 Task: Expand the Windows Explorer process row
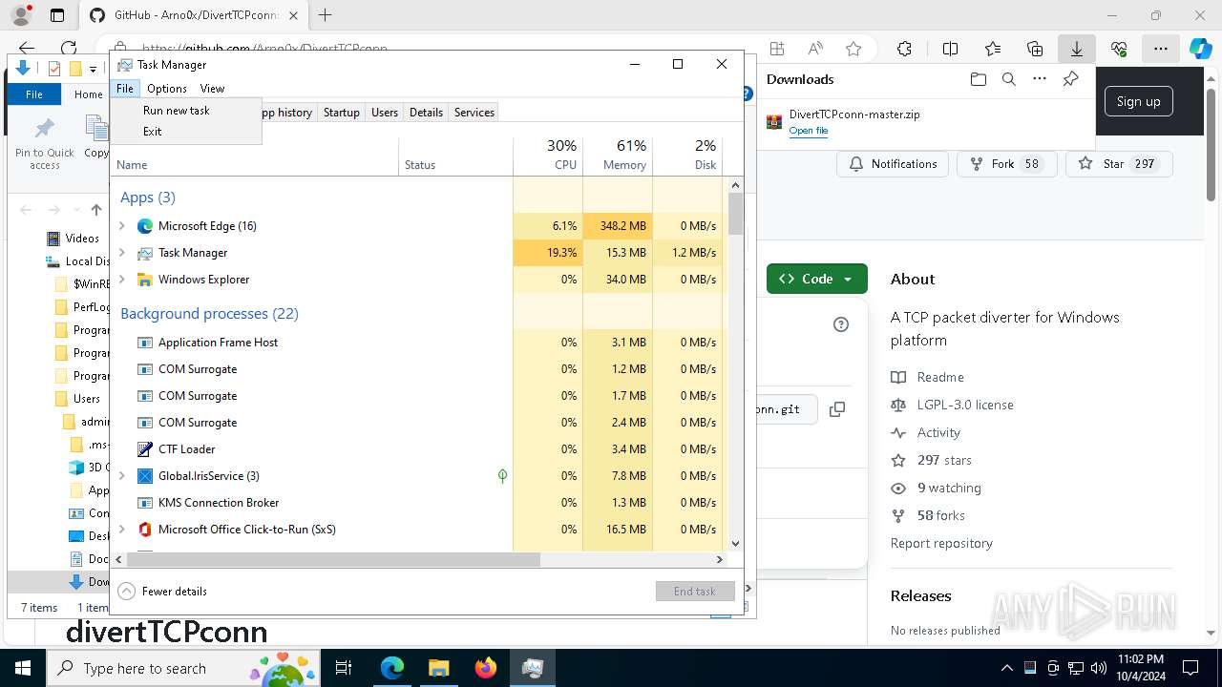(x=121, y=280)
